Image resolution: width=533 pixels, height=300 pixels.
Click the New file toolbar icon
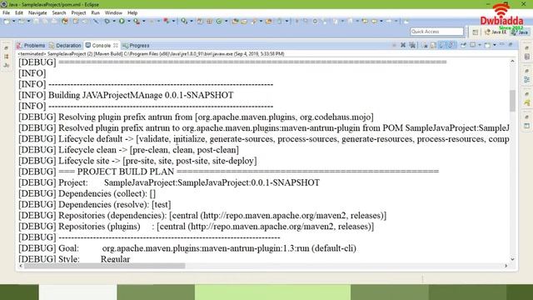coord(7,22)
